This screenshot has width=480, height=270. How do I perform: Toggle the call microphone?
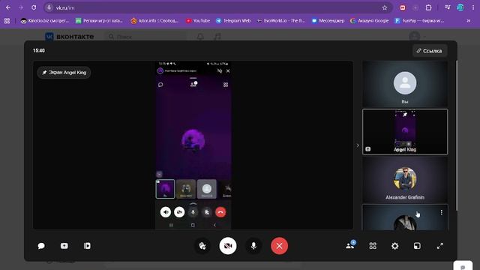click(x=253, y=246)
